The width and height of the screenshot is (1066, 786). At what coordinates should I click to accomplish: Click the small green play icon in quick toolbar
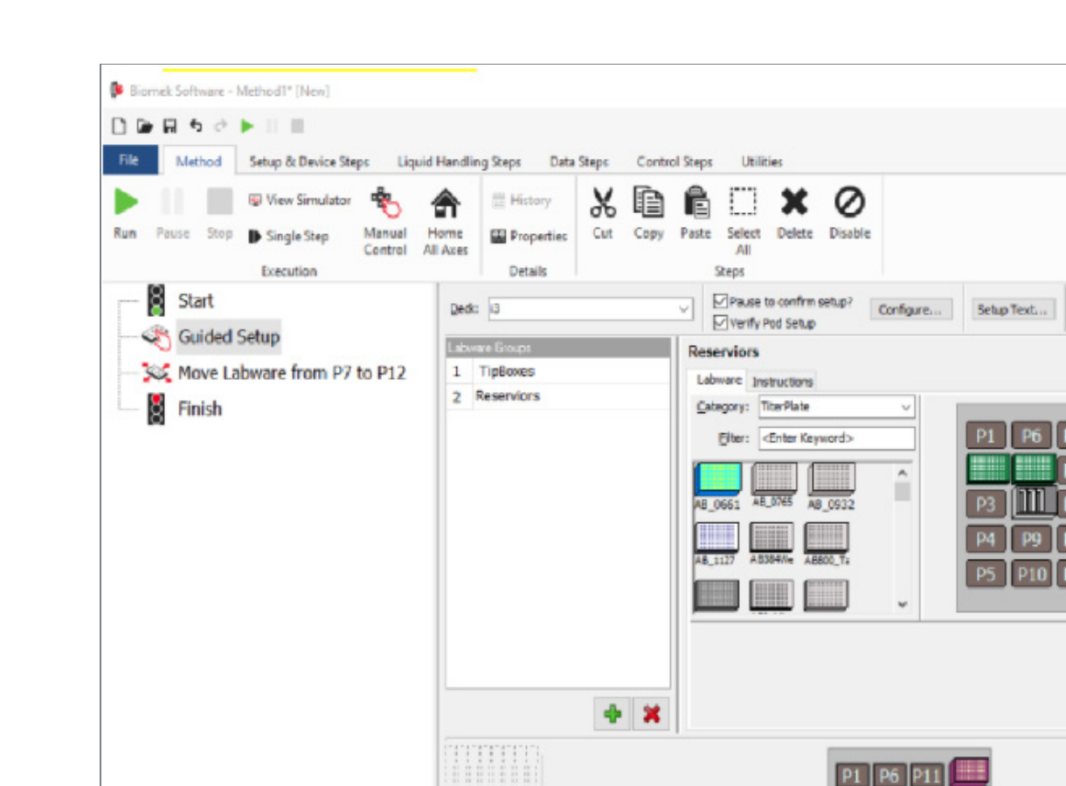point(247,127)
